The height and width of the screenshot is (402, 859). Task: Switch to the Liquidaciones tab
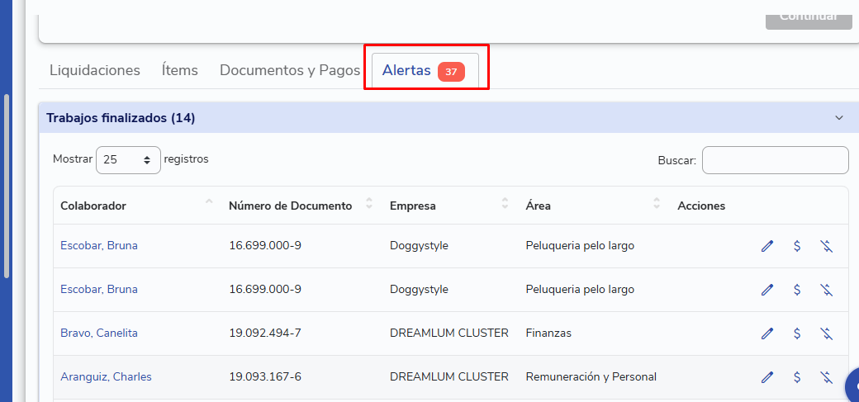coord(95,71)
